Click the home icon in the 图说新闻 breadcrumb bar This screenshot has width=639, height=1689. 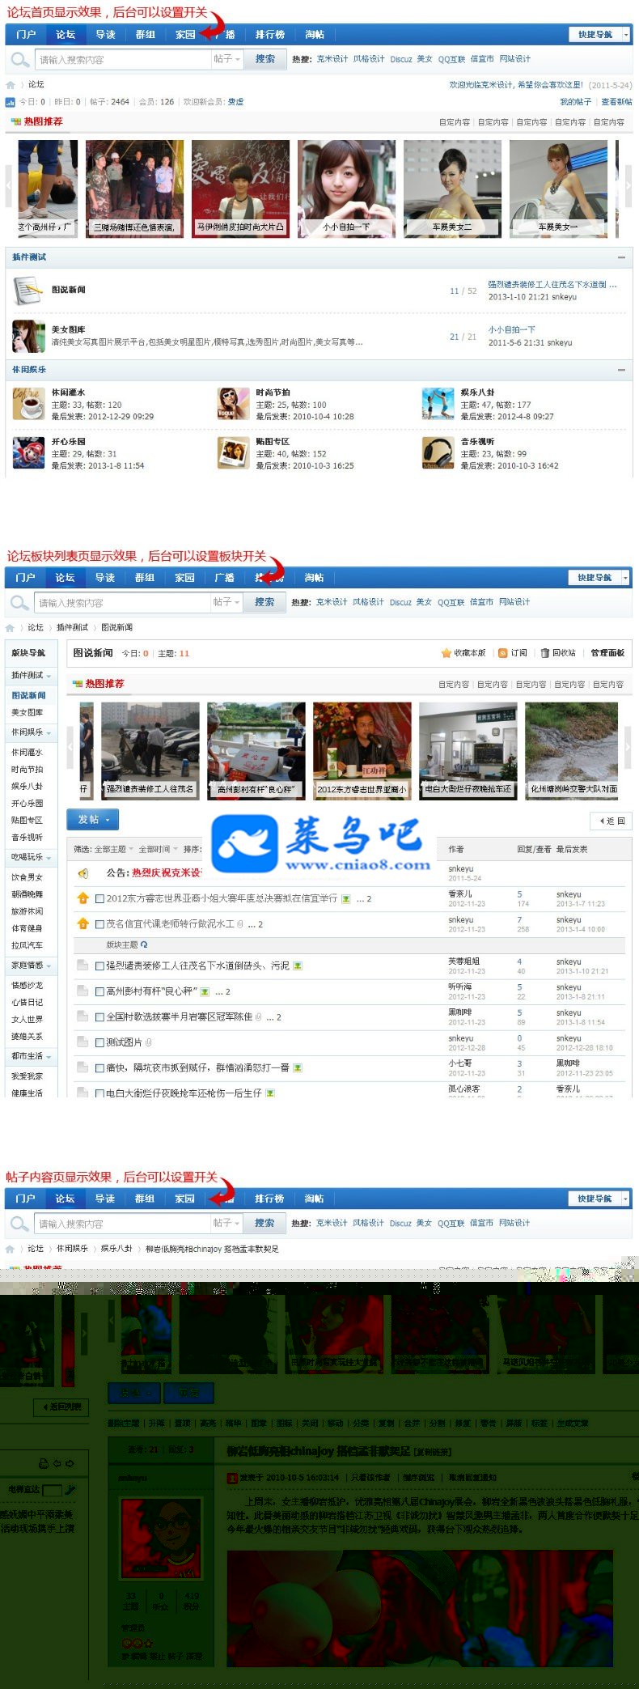coord(10,628)
